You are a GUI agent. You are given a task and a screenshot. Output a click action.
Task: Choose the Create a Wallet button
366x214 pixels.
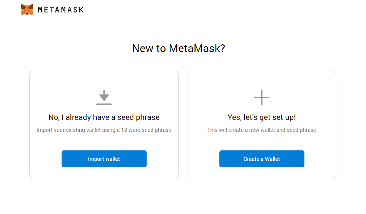[262, 159]
